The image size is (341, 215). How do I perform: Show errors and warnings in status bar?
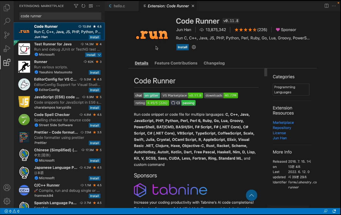(12, 211)
